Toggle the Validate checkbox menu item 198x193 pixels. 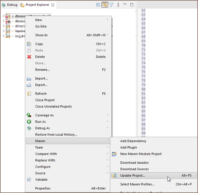[29, 180]
